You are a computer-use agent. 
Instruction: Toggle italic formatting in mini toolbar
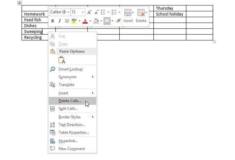click(59, 21)
